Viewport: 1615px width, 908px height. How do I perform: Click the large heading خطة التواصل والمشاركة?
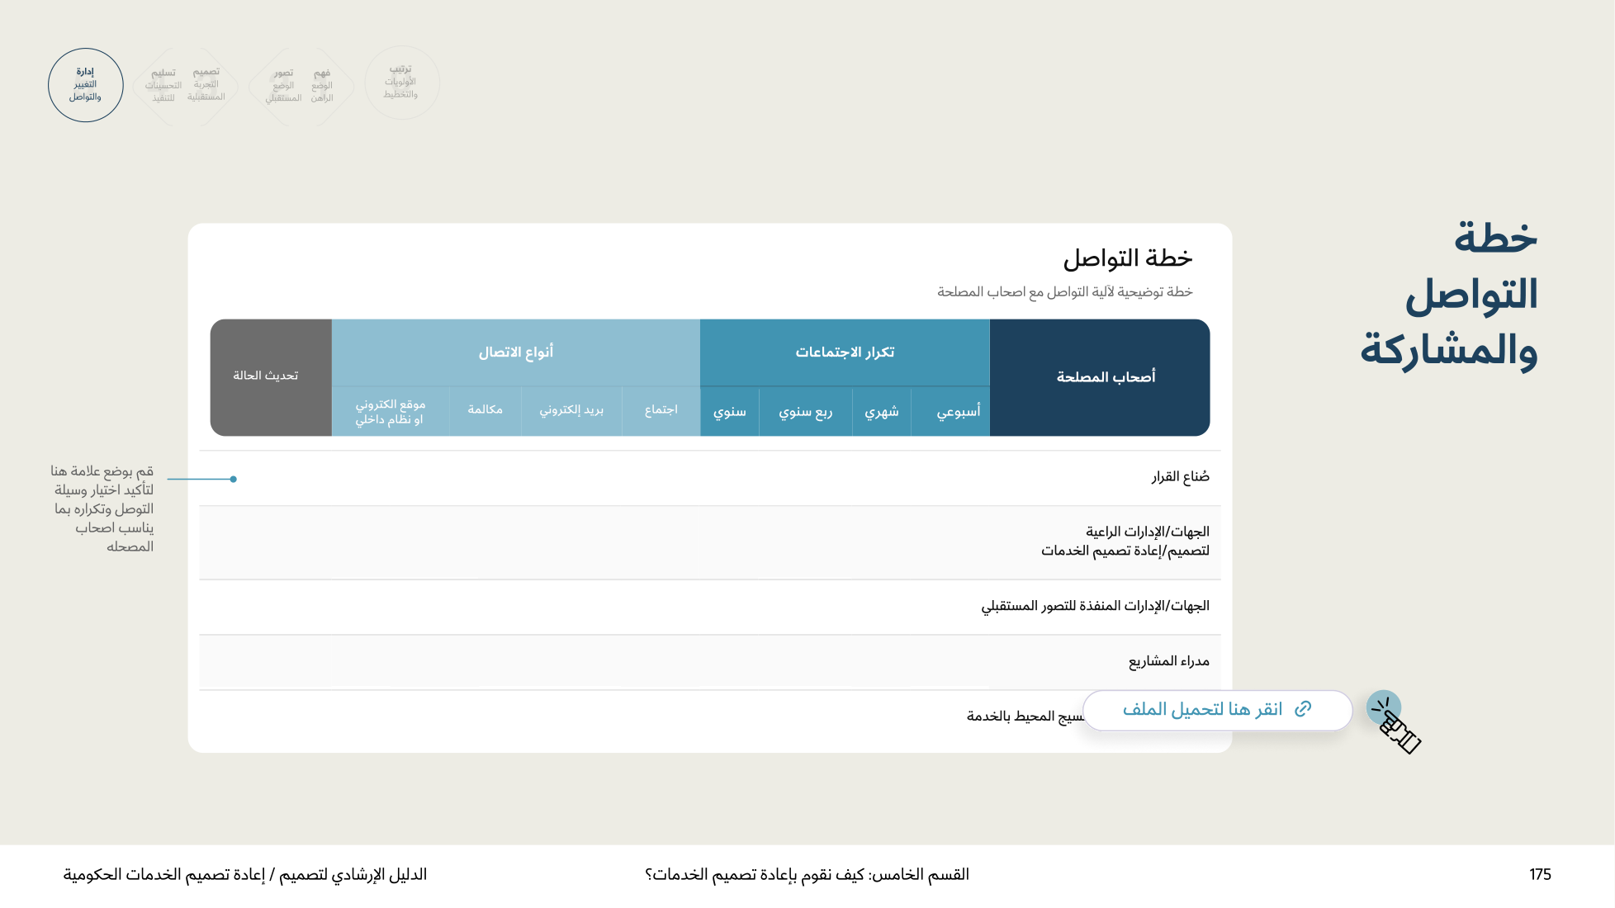tap(1449, 295)
